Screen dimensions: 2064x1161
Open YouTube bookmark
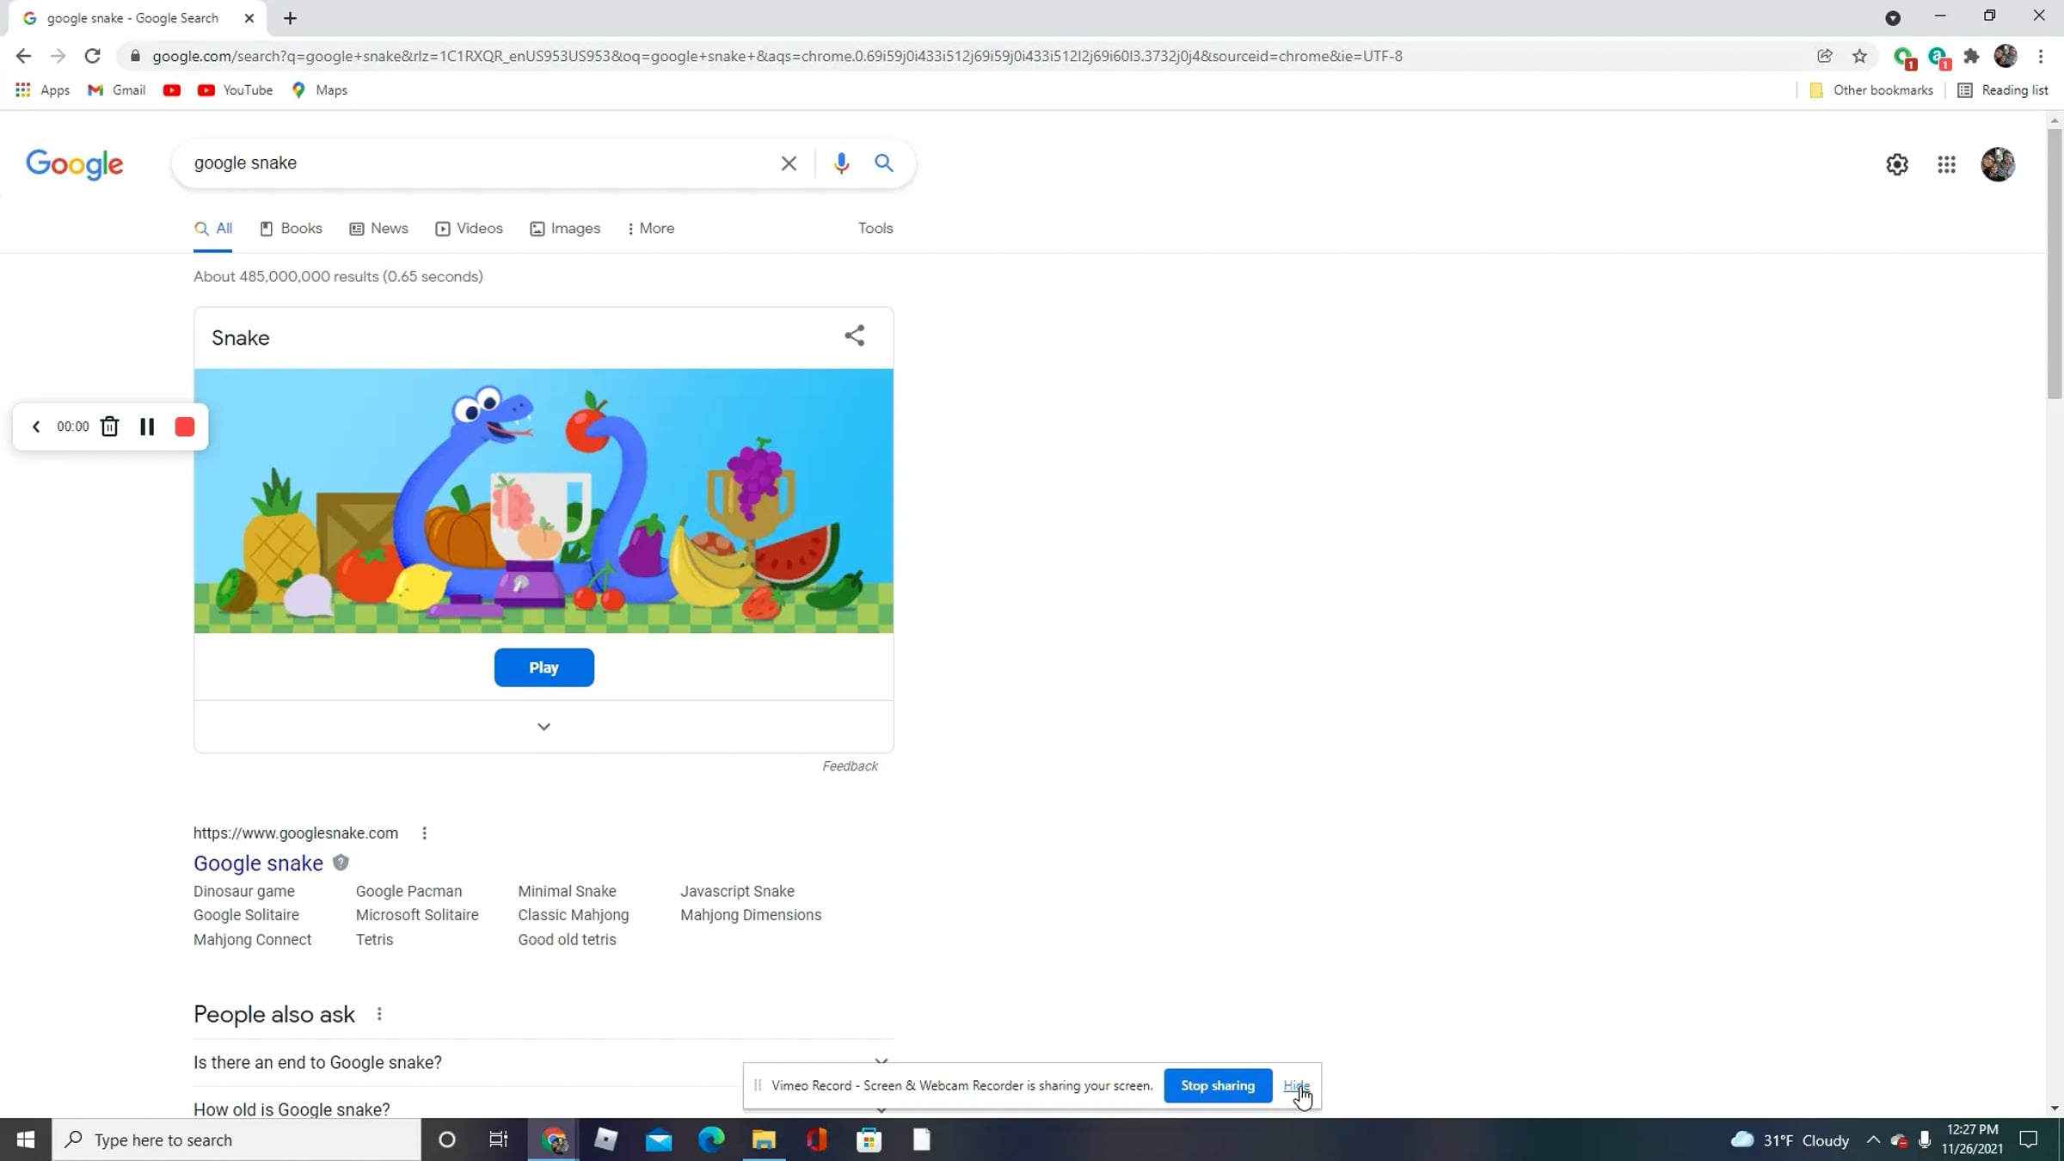[x=235, y=90]
